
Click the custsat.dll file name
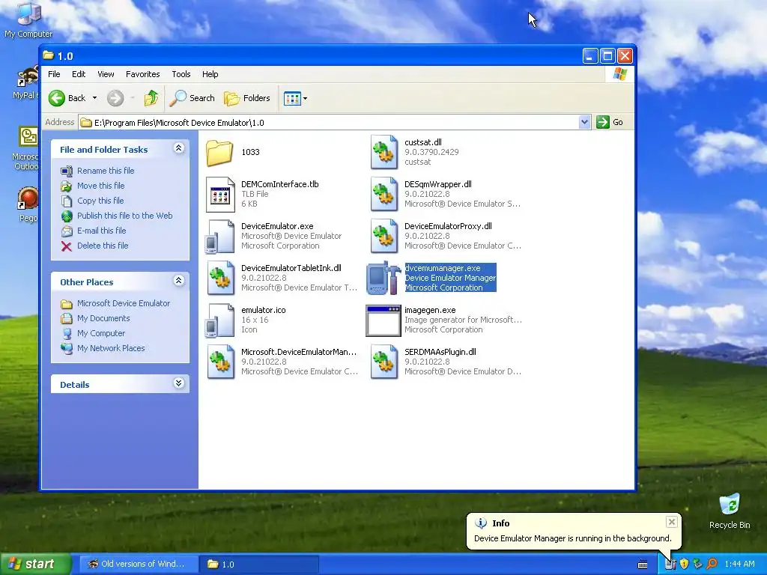point(423,142)
